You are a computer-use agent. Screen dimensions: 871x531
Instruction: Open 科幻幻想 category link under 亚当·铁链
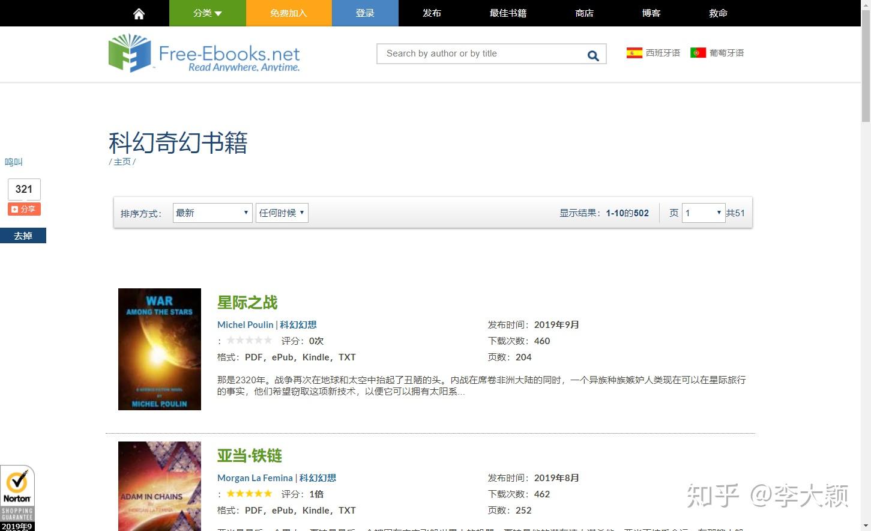pos(318,478)
